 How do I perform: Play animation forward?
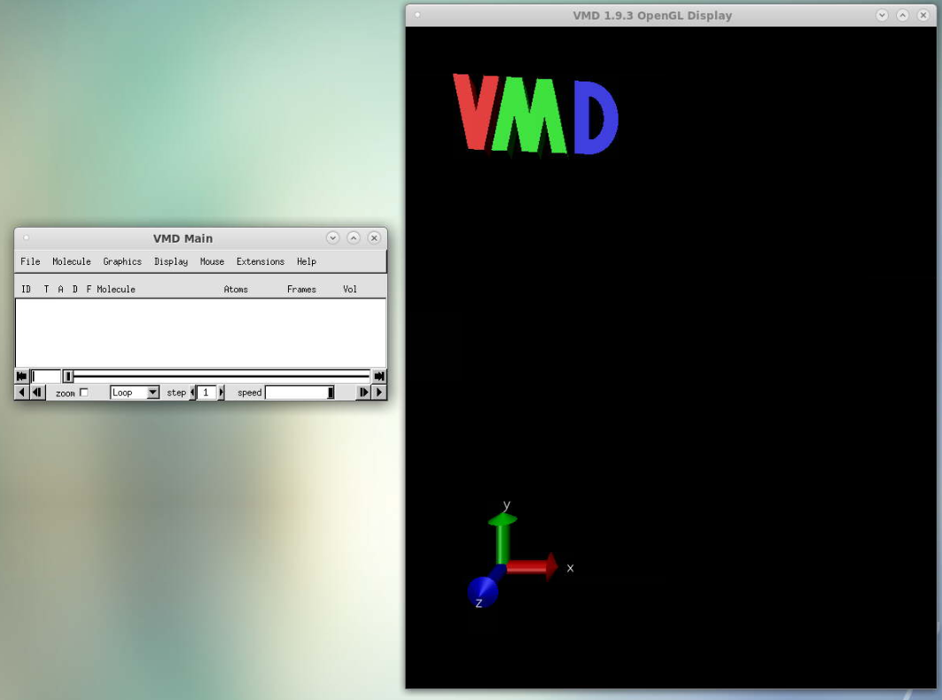(x=379, y=393)
